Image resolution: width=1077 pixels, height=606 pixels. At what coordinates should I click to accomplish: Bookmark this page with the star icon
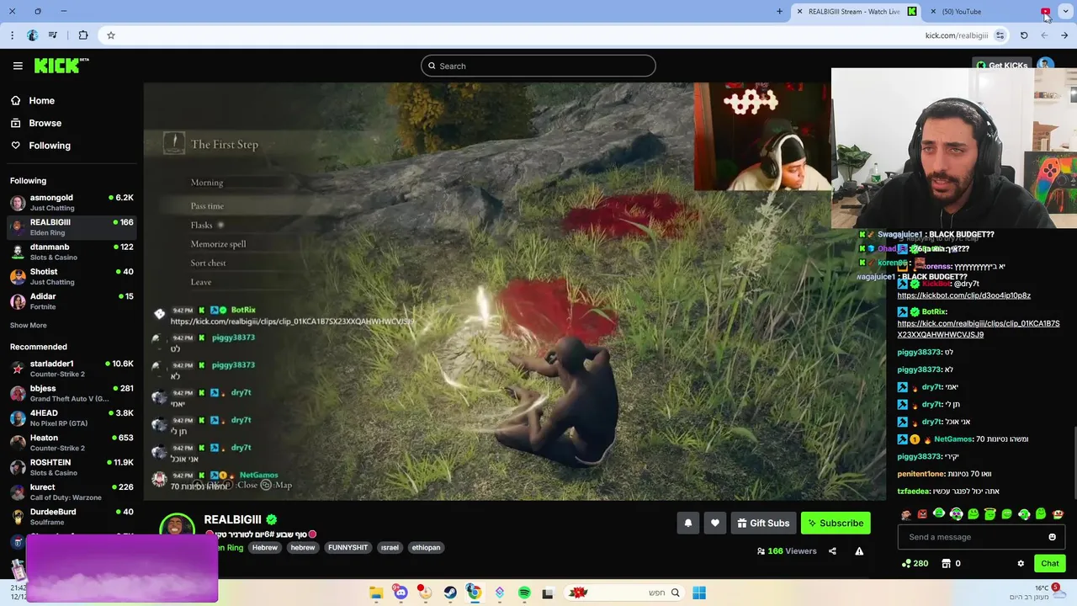click(x=110, y=35)
